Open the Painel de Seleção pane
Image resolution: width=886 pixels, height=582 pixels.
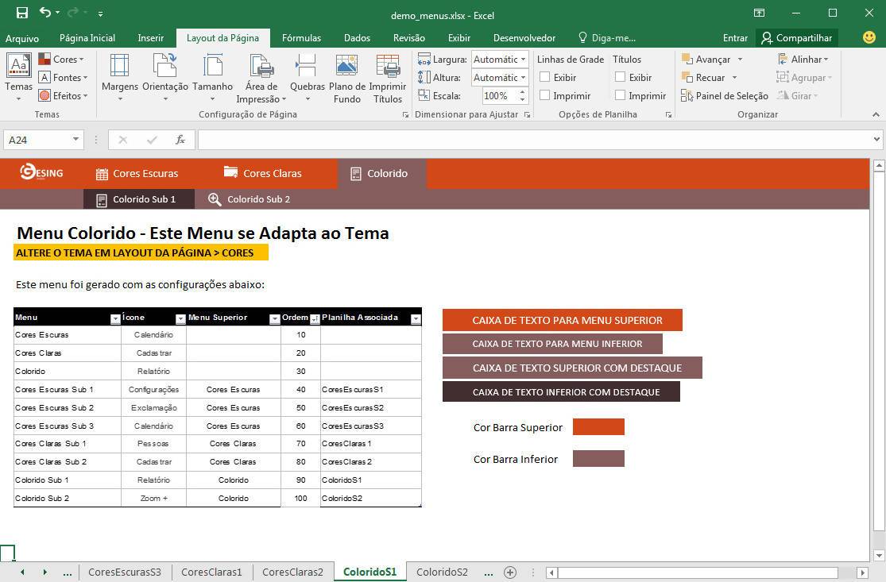[724, 96]
